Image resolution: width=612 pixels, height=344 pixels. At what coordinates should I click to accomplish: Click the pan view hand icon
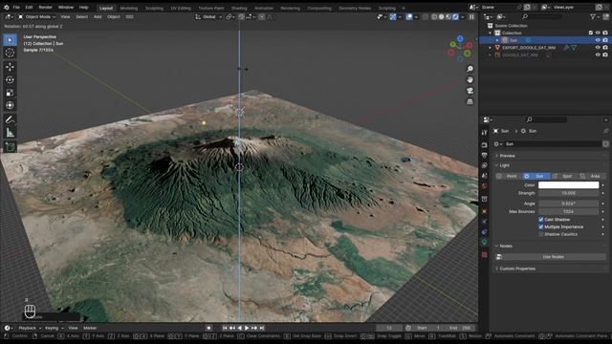coord(470,80)
